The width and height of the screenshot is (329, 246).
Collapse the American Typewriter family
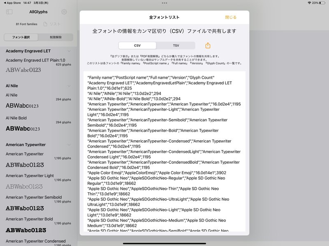click(x=69, y=145)
